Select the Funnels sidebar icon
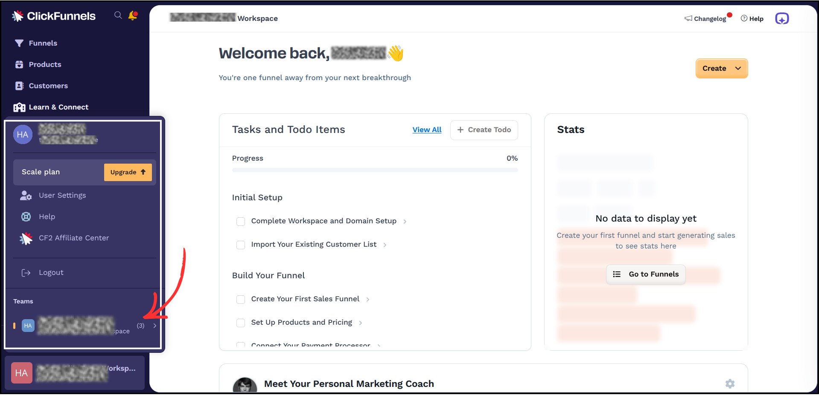Screen dimensions: 819x395 click(x=19, y=43)
